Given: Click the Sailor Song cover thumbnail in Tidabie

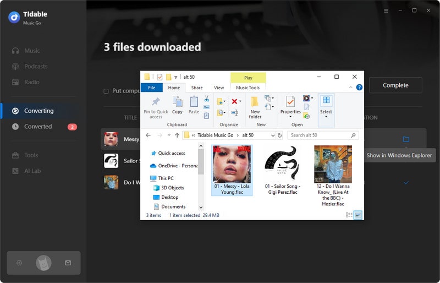Looking at the screenshot, I should click(111, 161).
